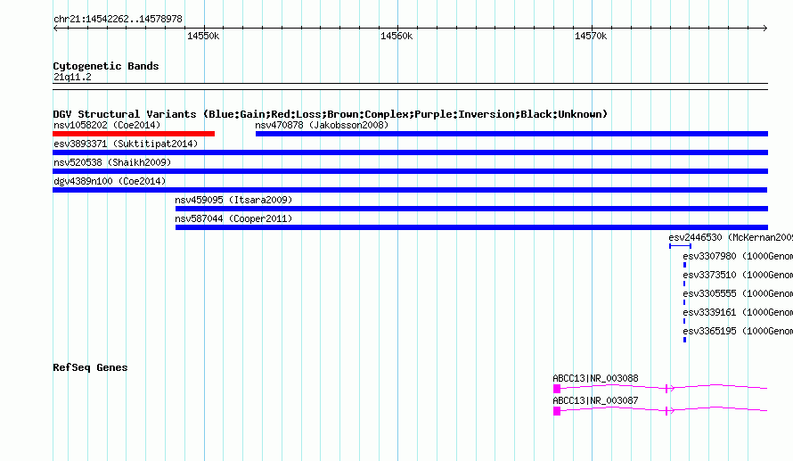Click the NR_003087 second exon tick
The image size is (793, 461).
click(667, 411)
